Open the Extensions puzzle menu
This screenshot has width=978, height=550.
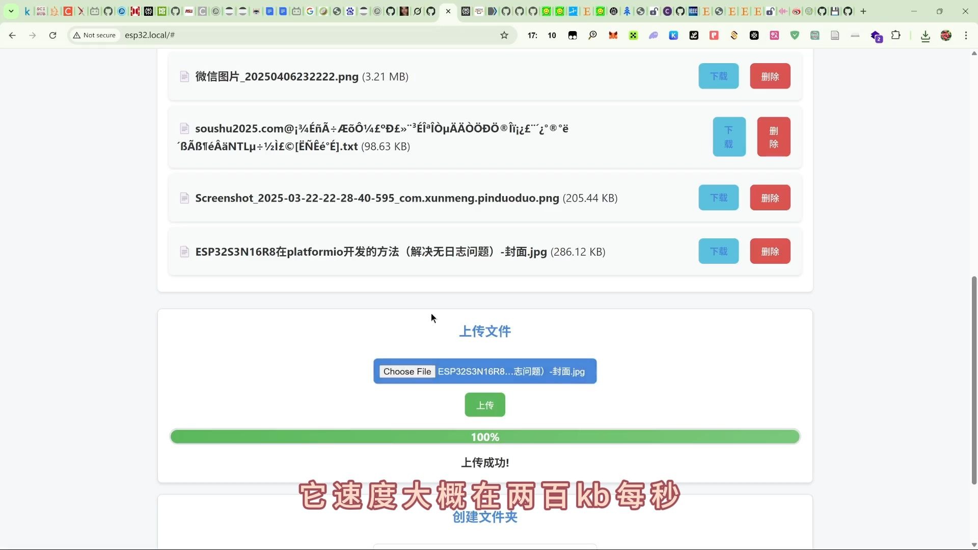[895, 35]
